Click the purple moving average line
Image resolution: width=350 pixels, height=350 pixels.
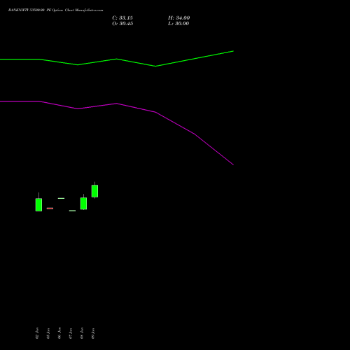coord(117,104)
